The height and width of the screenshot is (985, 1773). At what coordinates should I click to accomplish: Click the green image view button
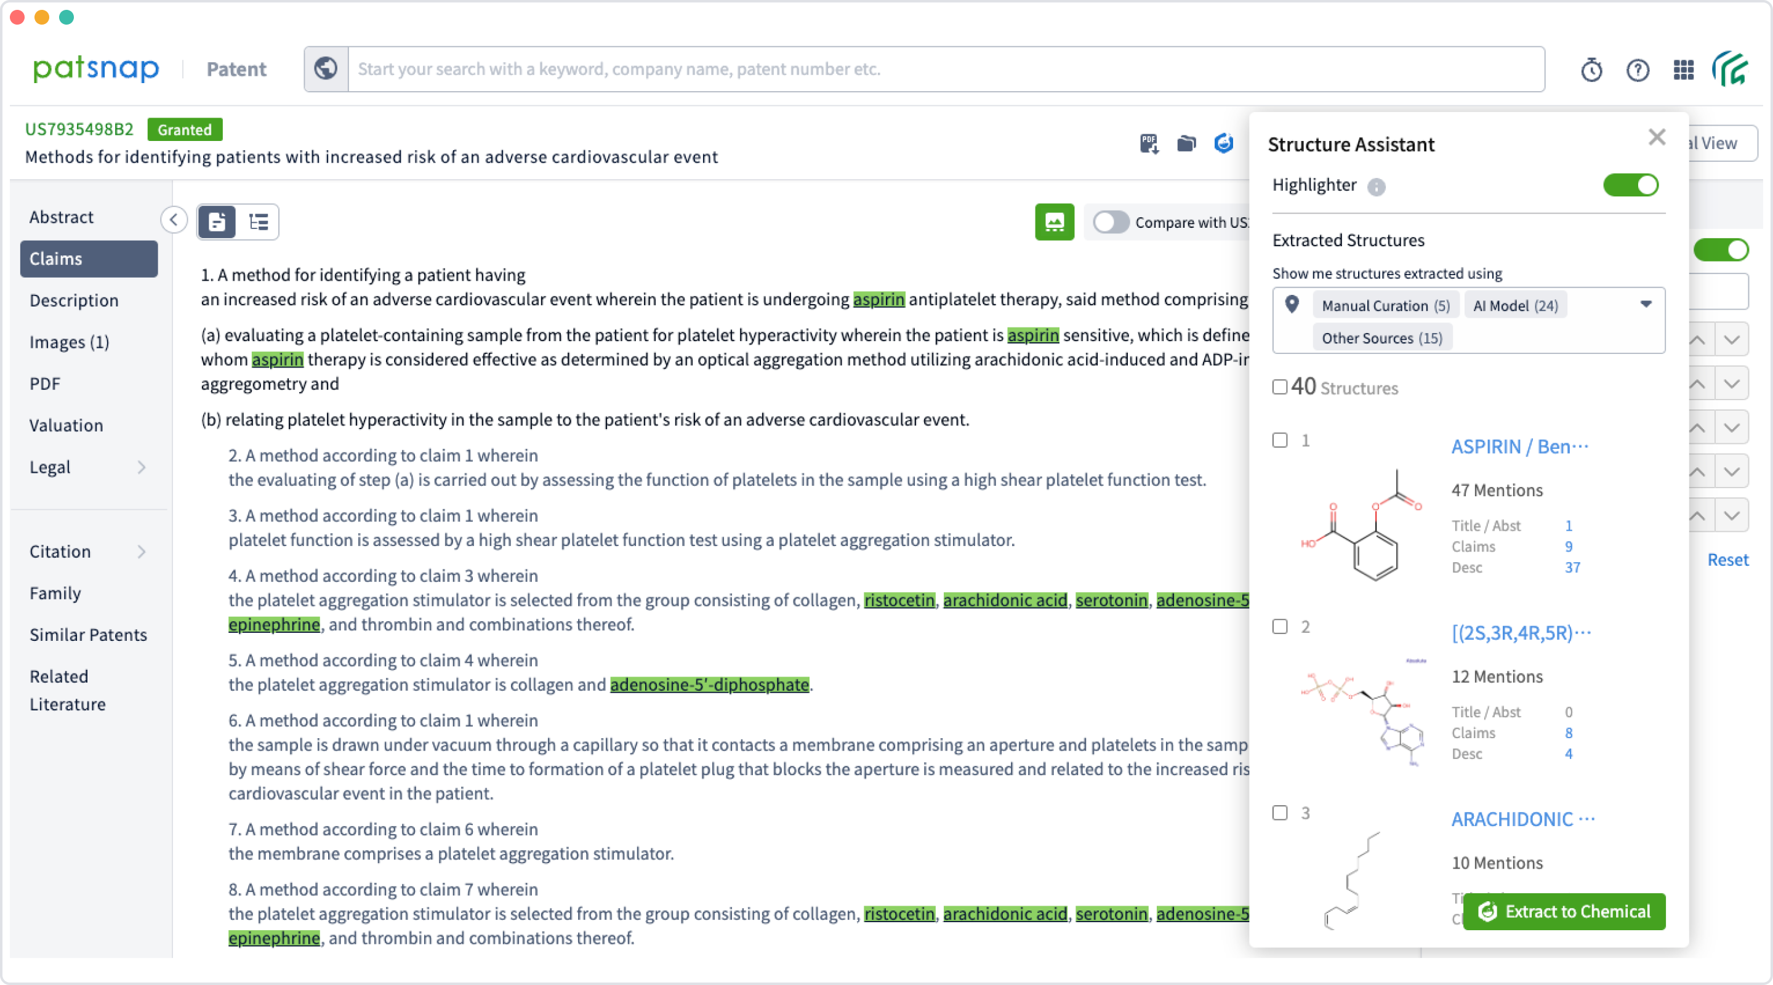[x=1054, y=222]
